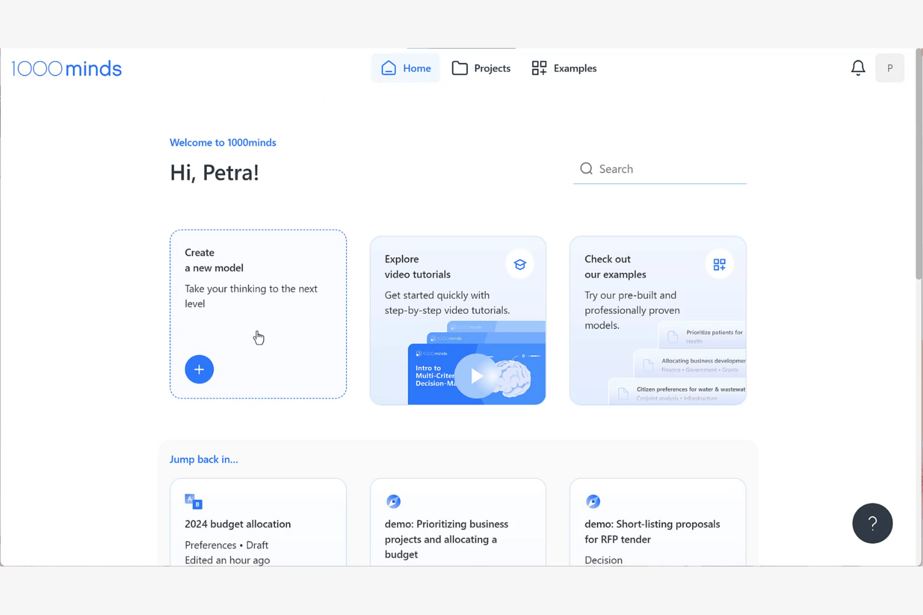Click the plus icon to create a new model

199,369
